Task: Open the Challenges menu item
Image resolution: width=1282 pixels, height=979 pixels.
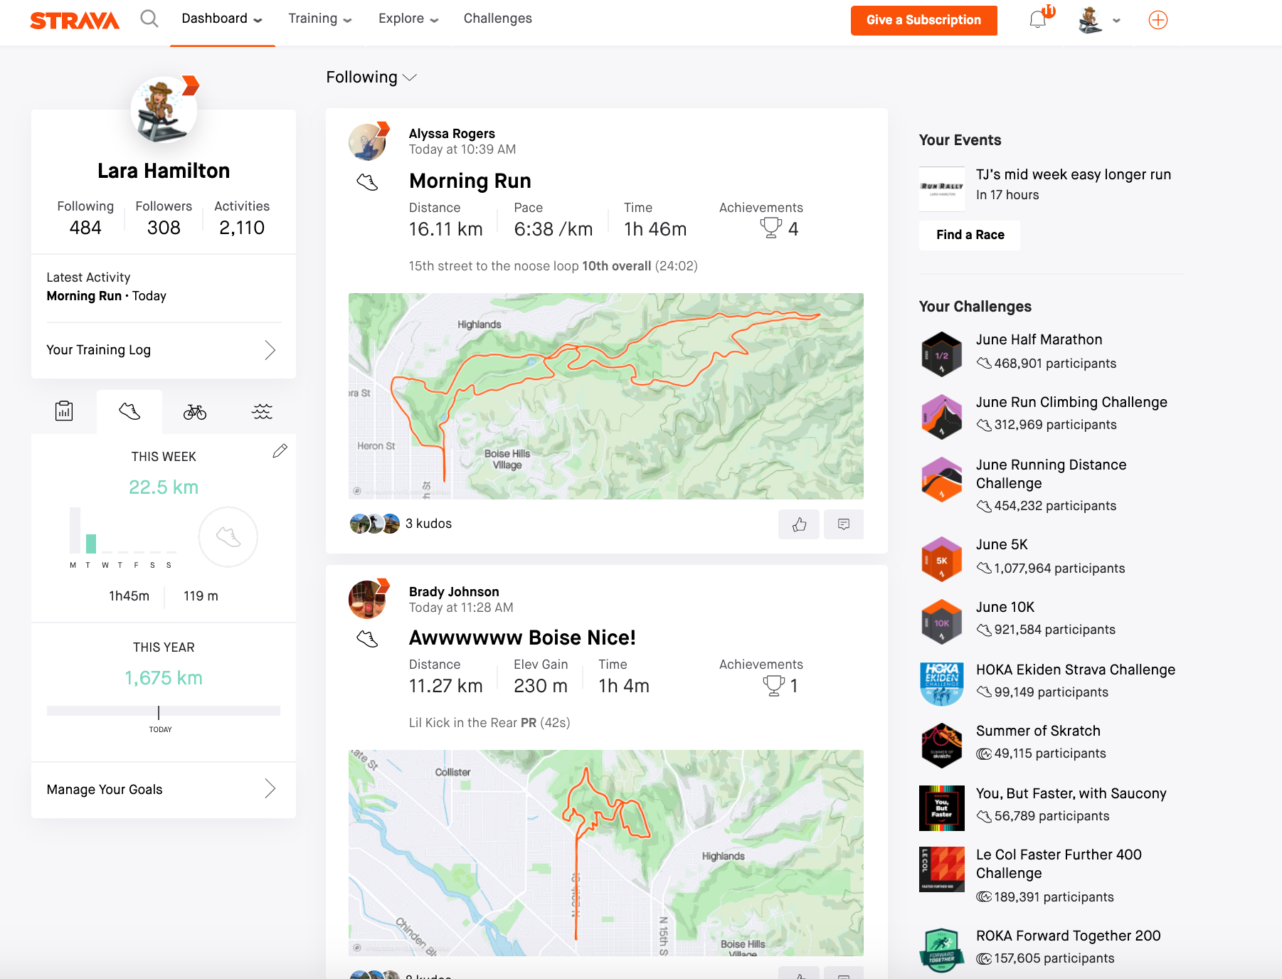Action: coord(497,18)
